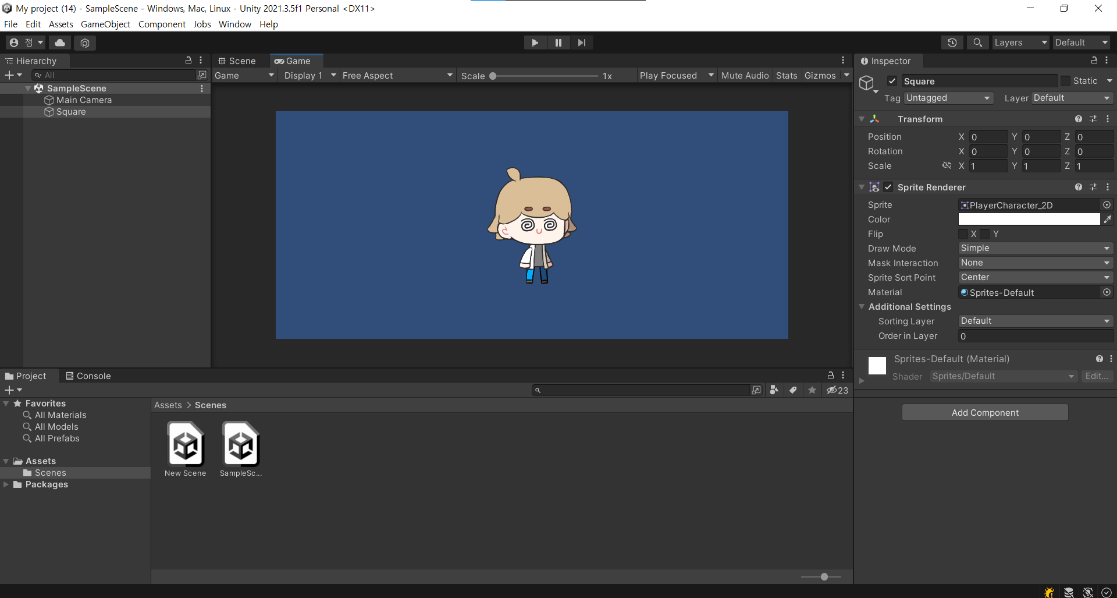This screenshot has width=1117, height=598.
Task: Click Project panel create plus button
Action: coord(13,390)
